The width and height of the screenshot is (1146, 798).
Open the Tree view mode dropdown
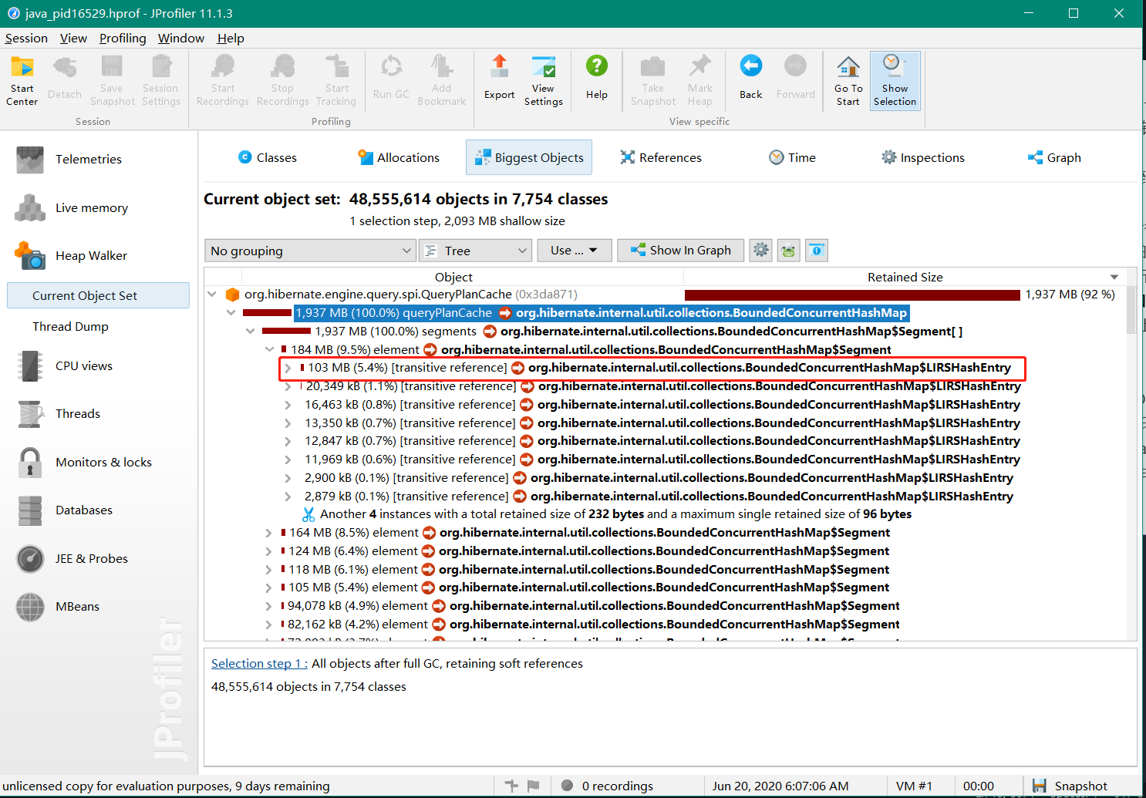(476, 251)
